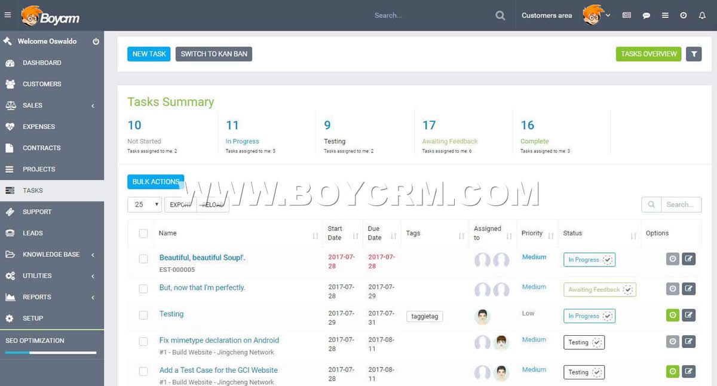The height and width of the screenshot is (386, 717).
Task: Click the SEO Optimization progress bar
Action: tap(51, 353)
